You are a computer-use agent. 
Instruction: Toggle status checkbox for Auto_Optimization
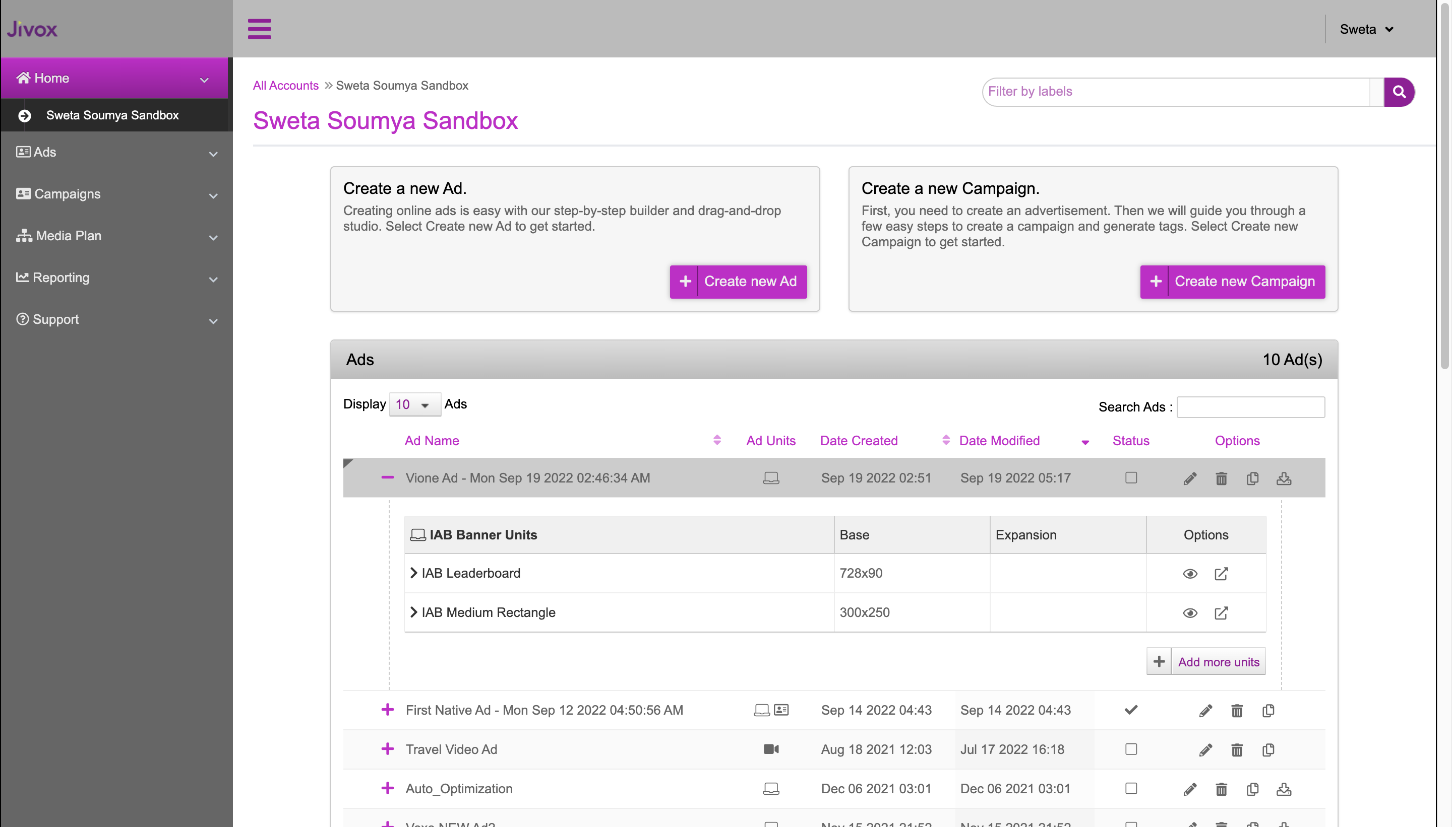[1131, 788]
